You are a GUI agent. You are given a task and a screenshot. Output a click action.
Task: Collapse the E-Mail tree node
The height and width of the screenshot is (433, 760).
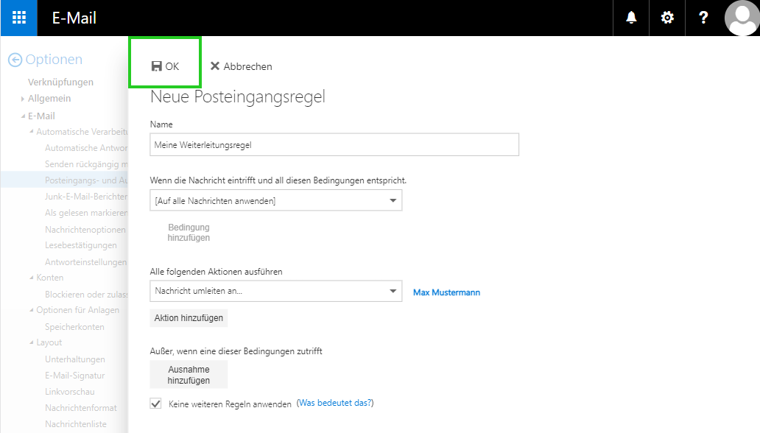pyautogui.click(x=23, y=116)
